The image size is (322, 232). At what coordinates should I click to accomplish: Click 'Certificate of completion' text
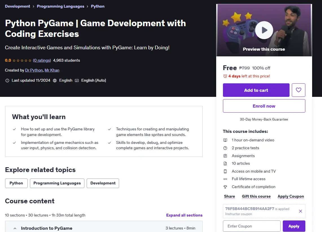tap(254, 187)
